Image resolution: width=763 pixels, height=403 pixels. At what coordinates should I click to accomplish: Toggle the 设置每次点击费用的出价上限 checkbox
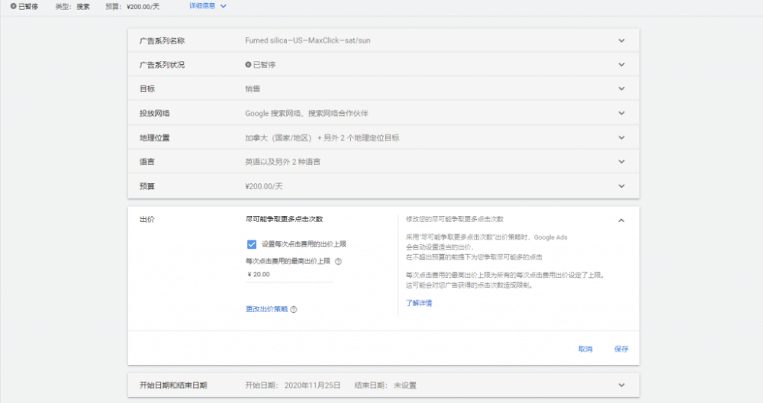point(252,244)
